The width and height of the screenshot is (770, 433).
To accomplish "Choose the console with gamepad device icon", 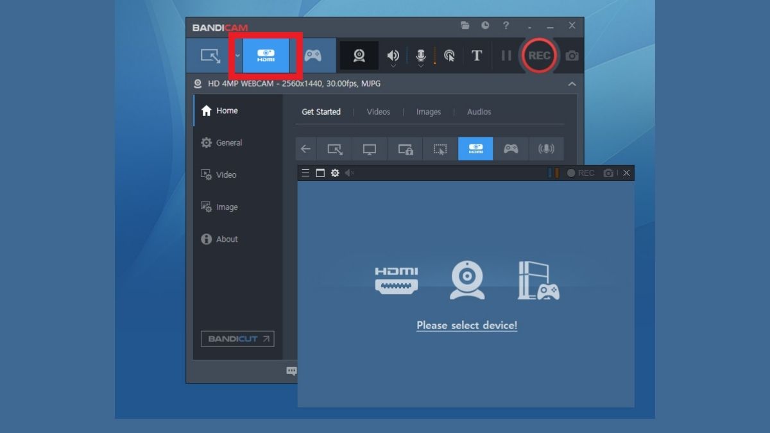I will tap(538, 280).
